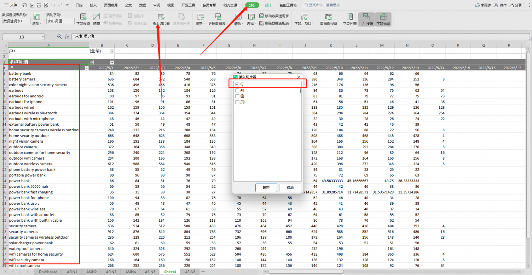The image size is (532, 275).
Task: Uncheck the 行 checkbox in slicer dialog
Action: (237, 84)
